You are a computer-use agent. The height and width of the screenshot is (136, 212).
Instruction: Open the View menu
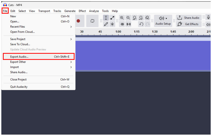(x=32, y=11)
